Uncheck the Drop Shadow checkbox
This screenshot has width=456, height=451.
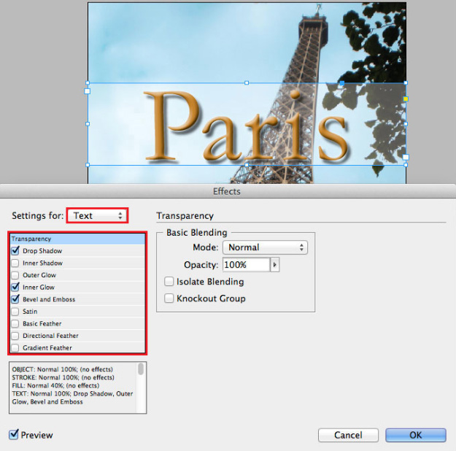click(x=15, y=250)
